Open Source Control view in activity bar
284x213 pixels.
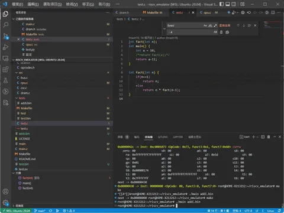(5, 36)
